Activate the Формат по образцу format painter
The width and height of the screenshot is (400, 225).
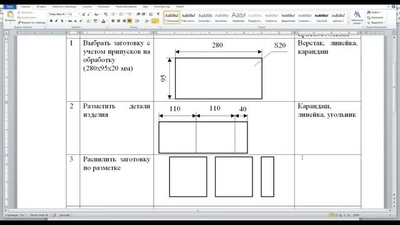pyautogui.click(x=31, y=22)
